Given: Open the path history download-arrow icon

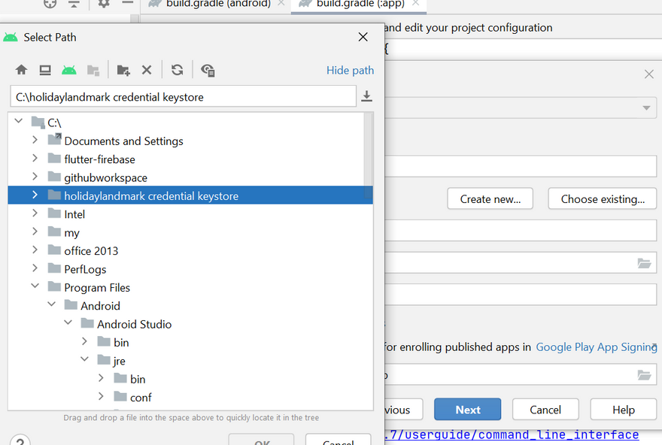Looking at the screenshot, I should tap(367, 96).
